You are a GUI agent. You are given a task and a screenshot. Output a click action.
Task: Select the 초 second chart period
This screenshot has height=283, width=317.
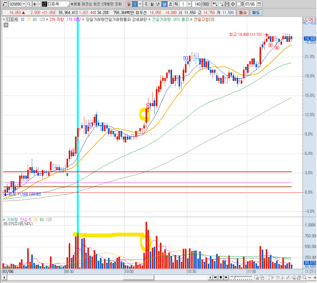[171, 4]
